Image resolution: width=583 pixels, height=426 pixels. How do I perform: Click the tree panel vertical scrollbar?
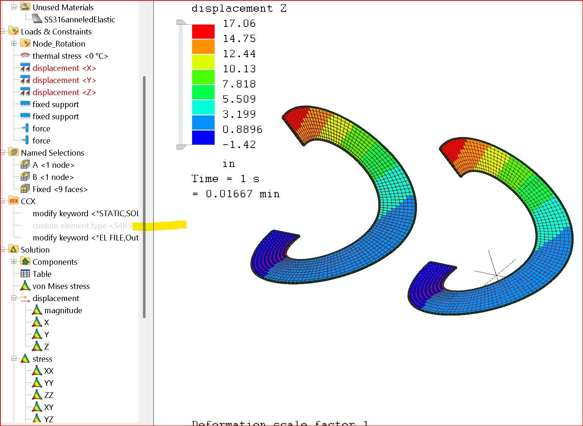pyautogui.click(x=144, y=197)
